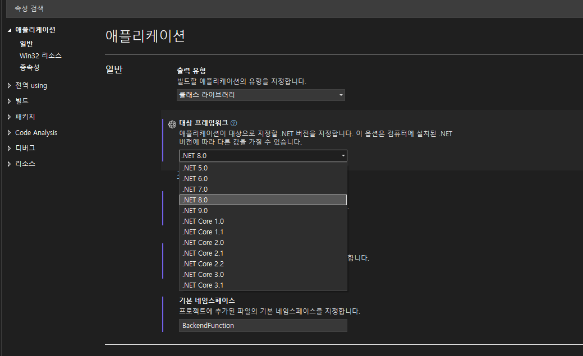This screenshot has width=583, height=356.
Task: Click the 출력 유형 heading text
Action: [191, 71]
